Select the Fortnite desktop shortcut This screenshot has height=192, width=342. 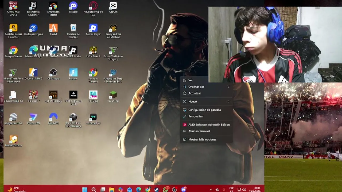(x=73, y=74)
